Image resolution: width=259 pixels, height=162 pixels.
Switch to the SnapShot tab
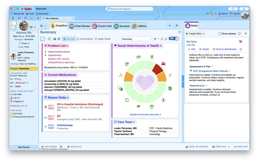click(59, 26)
